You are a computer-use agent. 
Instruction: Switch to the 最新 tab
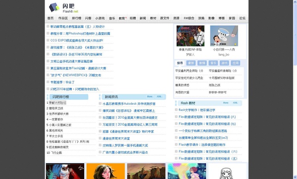[191, 63]
